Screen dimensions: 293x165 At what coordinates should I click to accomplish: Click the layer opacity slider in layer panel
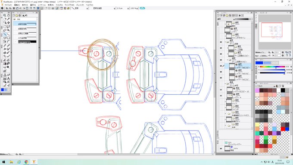242,19
